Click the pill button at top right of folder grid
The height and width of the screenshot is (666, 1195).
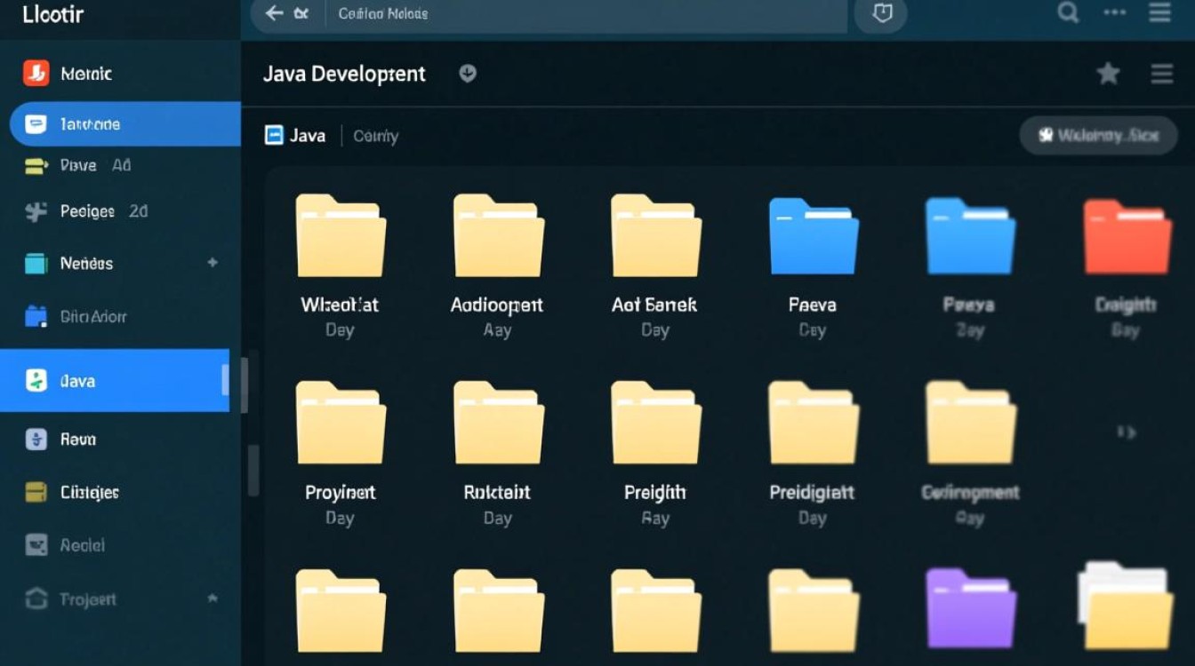(1098, 136)
